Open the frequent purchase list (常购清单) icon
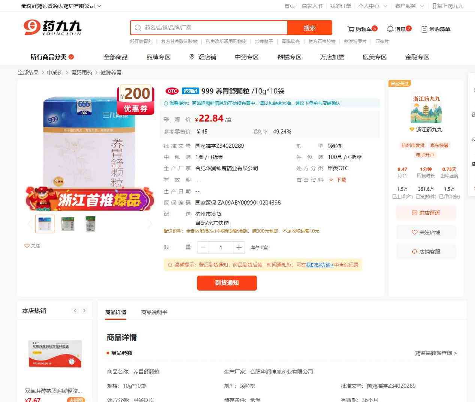The image size is (475, 402). (424, 29)
